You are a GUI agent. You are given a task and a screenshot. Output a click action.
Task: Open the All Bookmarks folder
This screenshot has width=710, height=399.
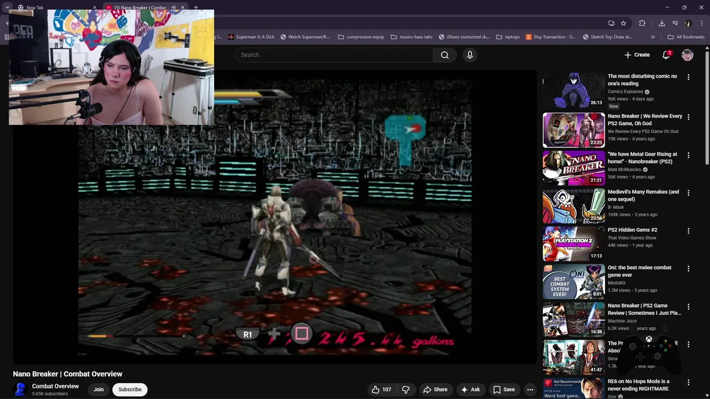(686, 37)
